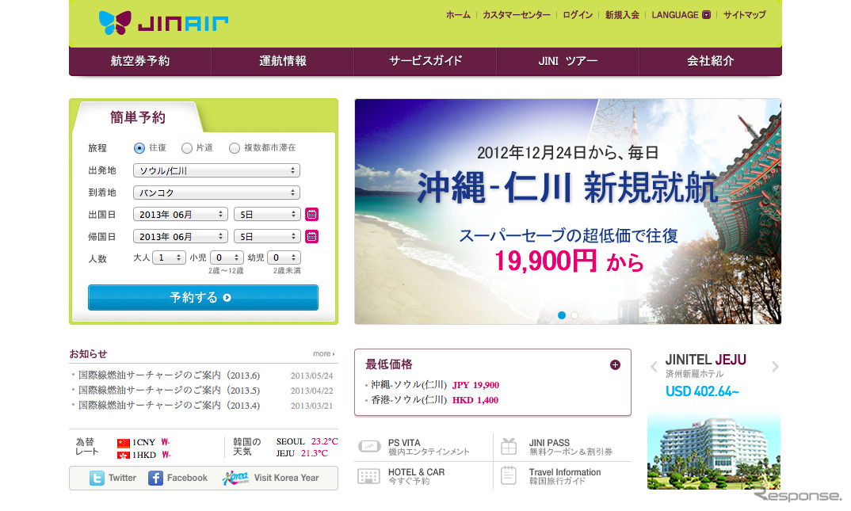Click the ログイン link

pos(578,14)
